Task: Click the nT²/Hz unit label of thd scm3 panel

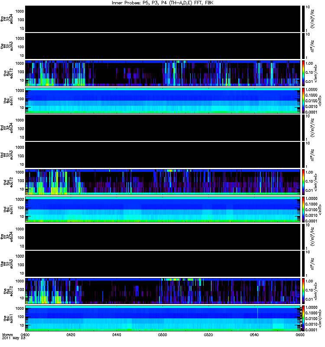Action: [312, 155]
